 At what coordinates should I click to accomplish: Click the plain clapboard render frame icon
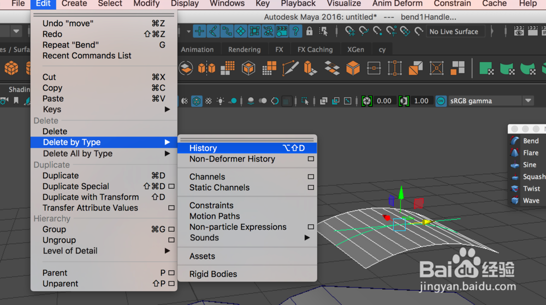click(532, 31)
